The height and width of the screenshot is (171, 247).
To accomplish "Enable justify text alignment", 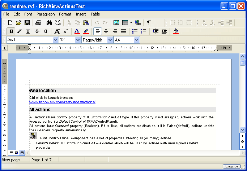I will [123, 31].
